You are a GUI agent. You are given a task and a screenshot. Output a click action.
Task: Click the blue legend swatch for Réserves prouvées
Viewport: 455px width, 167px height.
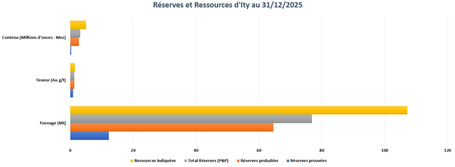pyautogui.click(x=287, y=161)
